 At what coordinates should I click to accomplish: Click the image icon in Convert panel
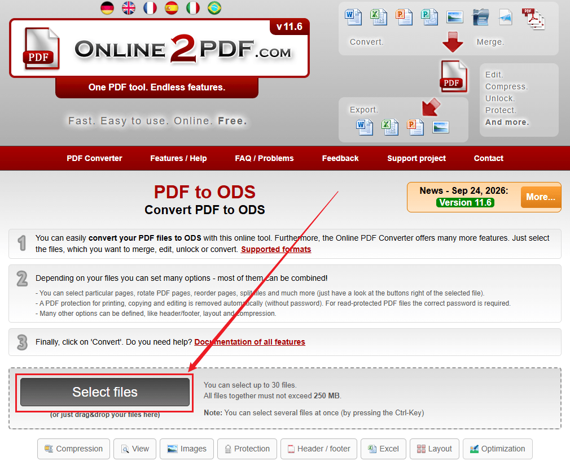(x=455, y=17)
